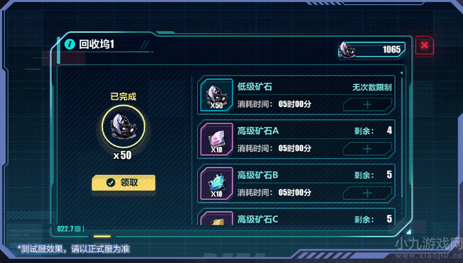Click the info icon beside 回收坞1
This screenshot has width=463, height=263.
click(69, 44)
